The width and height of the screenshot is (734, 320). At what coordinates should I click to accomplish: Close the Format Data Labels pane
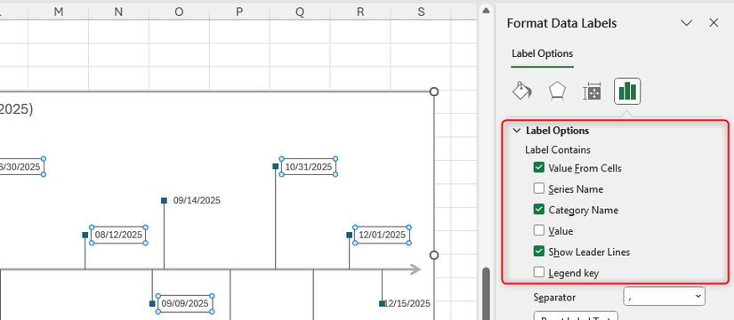click(x=714, y=23)
